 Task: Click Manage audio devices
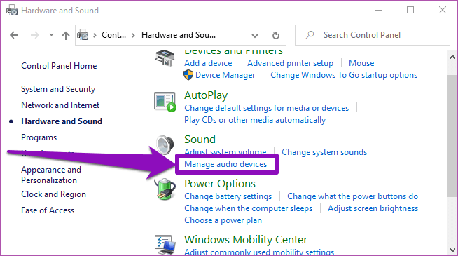[x=225, y=164]
